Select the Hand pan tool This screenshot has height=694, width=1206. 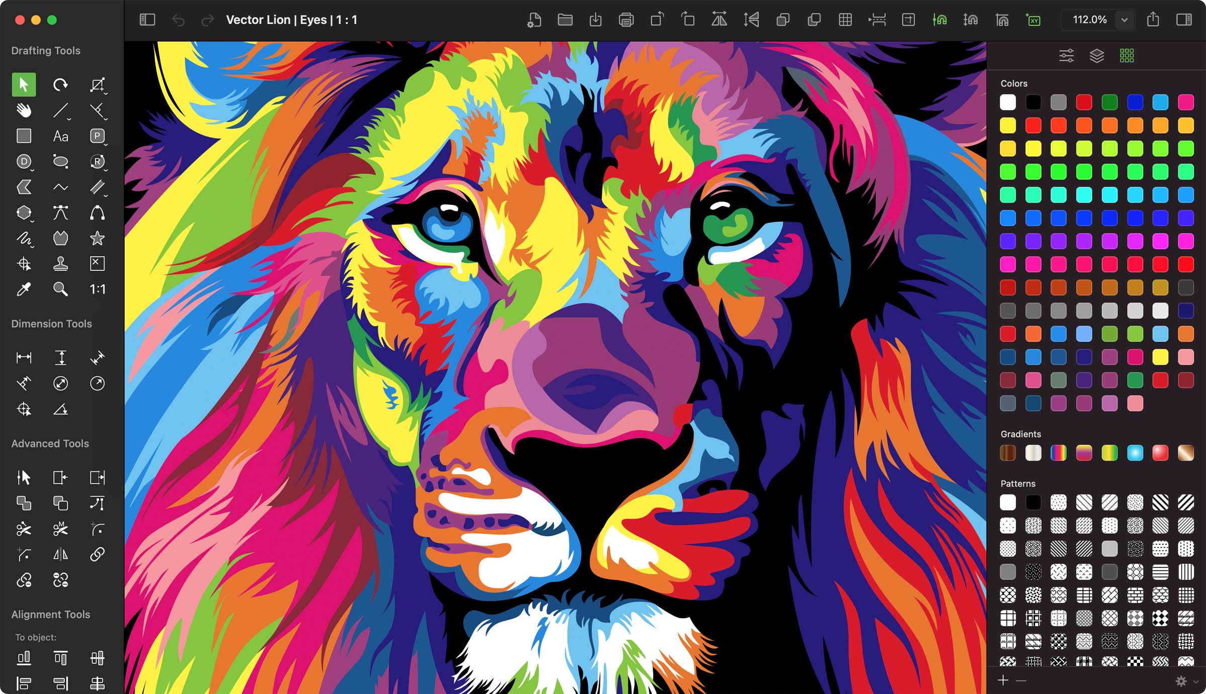[24, 110]
